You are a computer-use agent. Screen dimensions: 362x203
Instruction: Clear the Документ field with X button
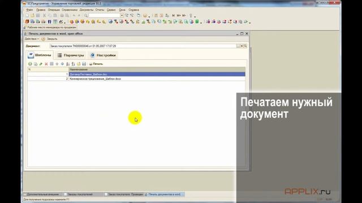(x=242, y=46)
